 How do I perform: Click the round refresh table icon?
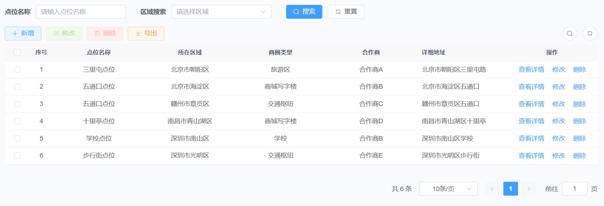[590, 33]
